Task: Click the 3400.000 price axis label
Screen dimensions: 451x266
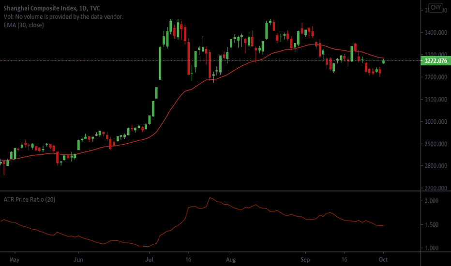Action: point(436,33)
